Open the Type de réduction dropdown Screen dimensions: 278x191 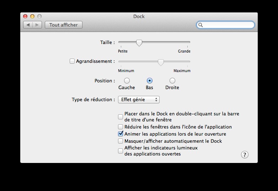coord(139,99)
